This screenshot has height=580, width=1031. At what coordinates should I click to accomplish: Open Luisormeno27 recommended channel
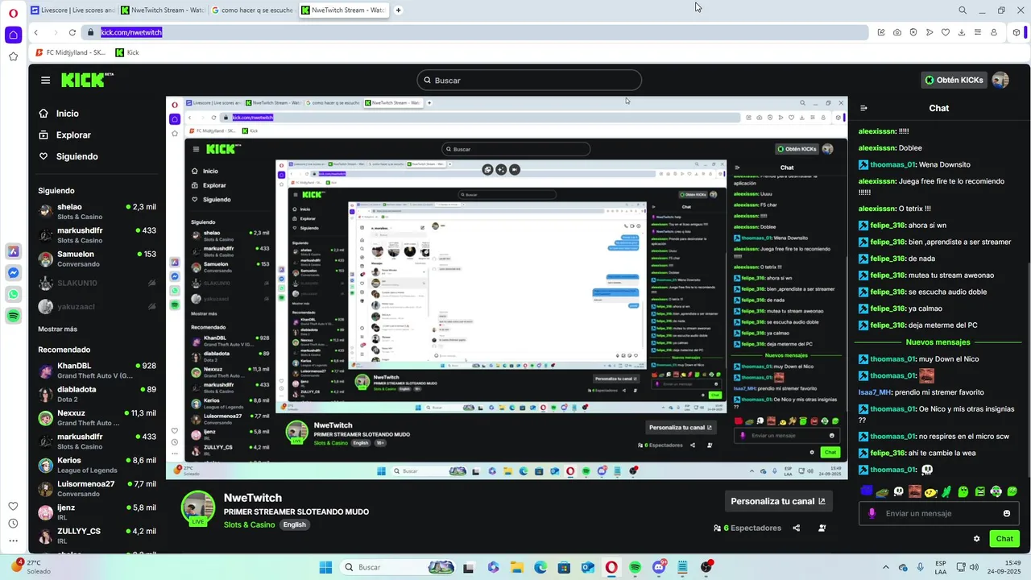97,488
